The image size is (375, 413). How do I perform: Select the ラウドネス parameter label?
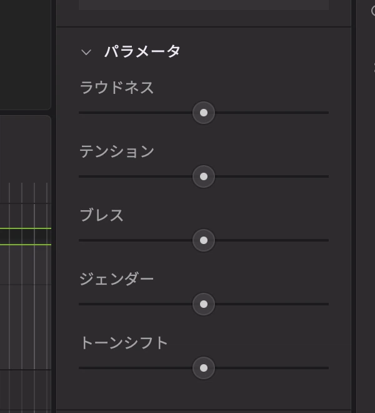[x=117, y=88]
